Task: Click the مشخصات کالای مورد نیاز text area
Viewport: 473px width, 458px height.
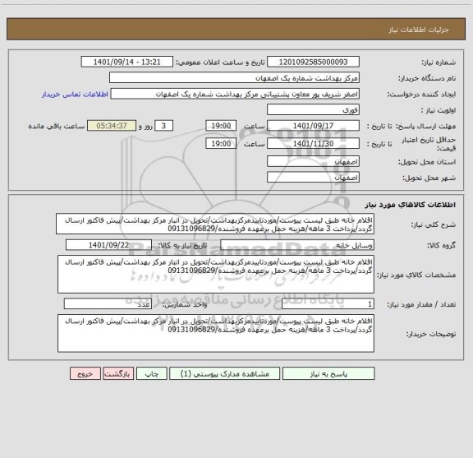Action: 216,275
